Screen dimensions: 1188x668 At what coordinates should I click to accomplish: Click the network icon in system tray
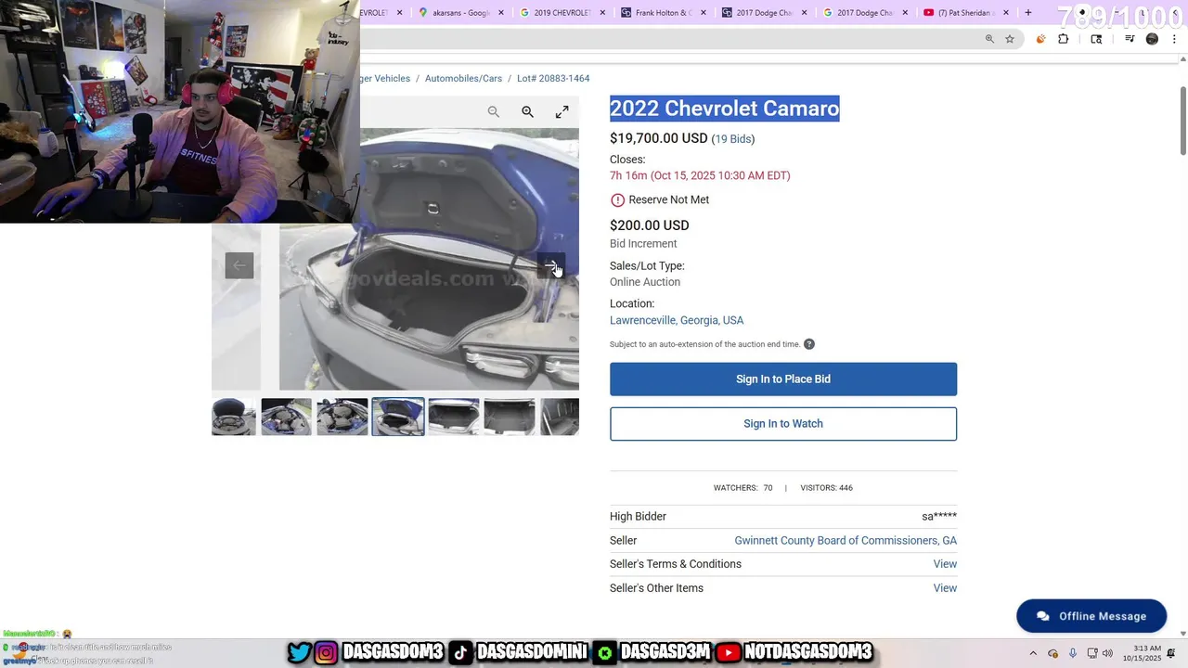[1092, 653]
